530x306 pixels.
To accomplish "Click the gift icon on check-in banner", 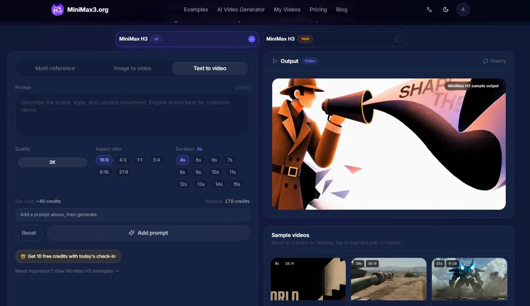I will coord(23,256).
